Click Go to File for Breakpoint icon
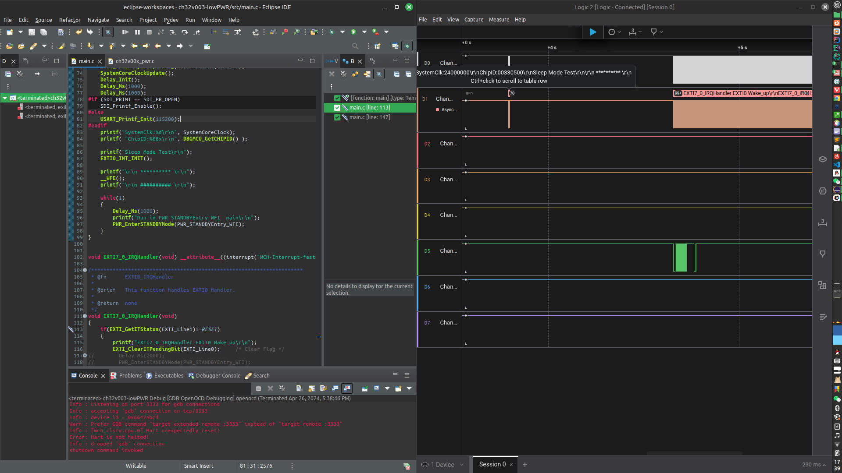 click(x=367, y=74)
